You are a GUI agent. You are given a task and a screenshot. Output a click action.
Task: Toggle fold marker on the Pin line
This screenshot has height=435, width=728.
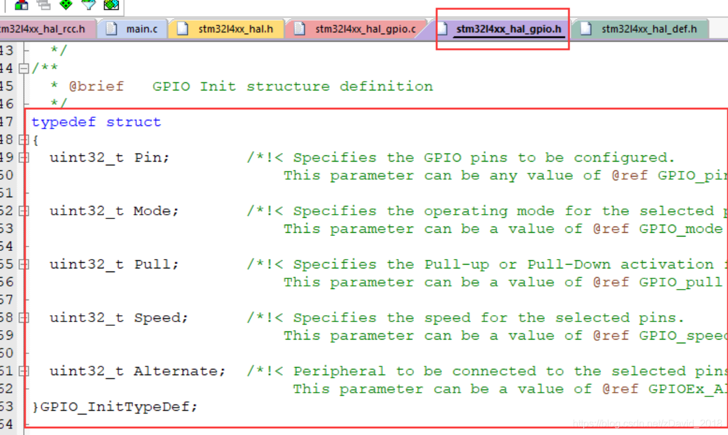tap(24, 158)
